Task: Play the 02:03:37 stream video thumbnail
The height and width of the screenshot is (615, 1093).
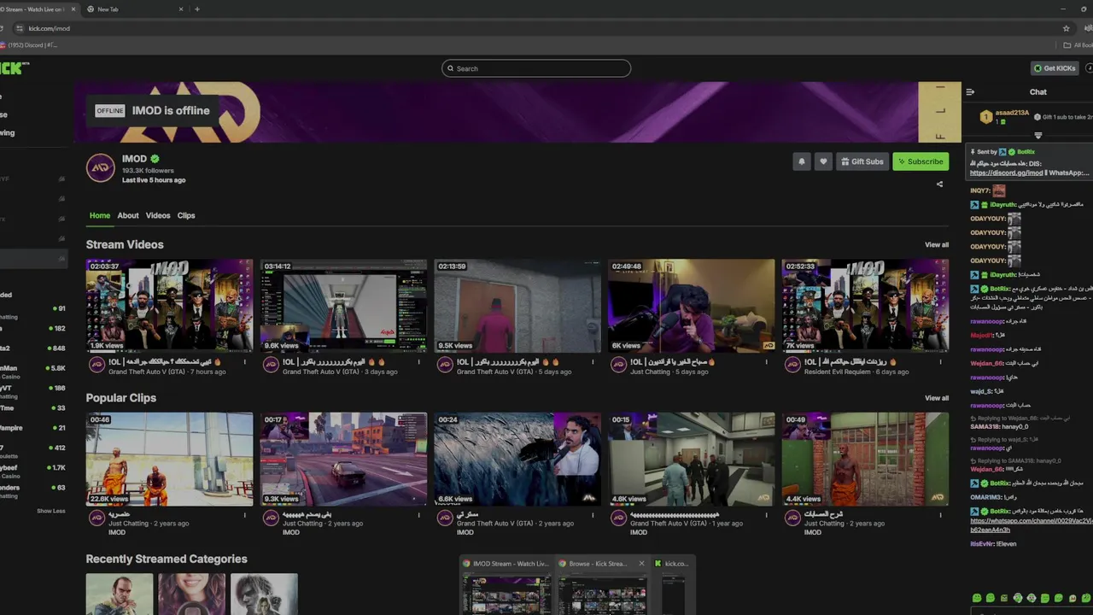Action: point(169,306)
